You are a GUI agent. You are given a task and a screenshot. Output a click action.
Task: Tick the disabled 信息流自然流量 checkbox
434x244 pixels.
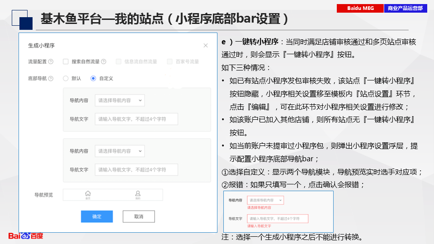(119, 62)
